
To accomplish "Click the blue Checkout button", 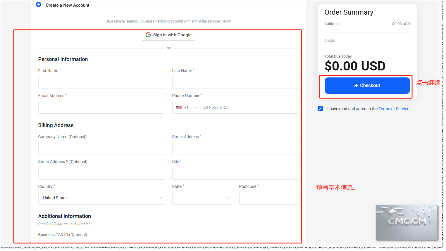I will click(367, 86).
